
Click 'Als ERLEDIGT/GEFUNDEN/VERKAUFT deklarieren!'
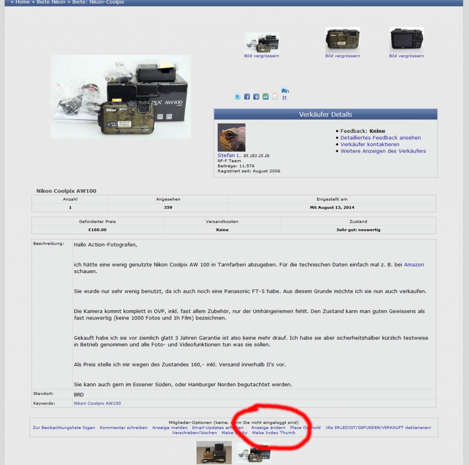(x=378, y=427)
